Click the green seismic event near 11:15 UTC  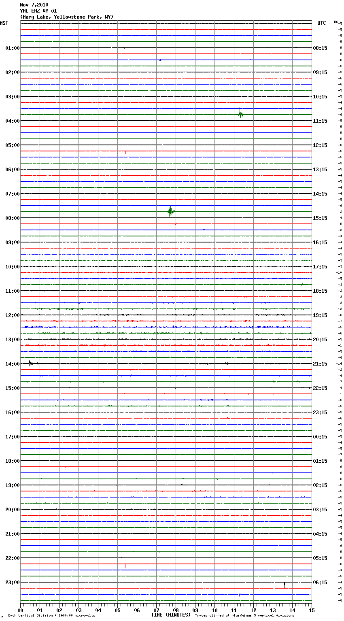[x=241, y=114]
